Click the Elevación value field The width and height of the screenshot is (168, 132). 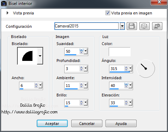117,103
